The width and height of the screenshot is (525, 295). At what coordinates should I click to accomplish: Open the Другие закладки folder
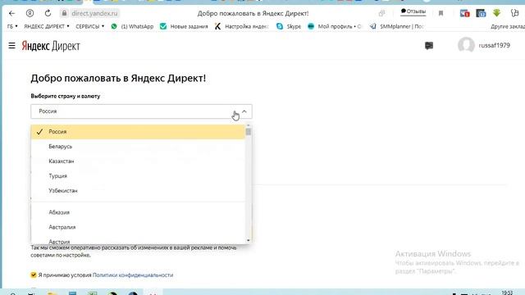[x=508, y=26]
